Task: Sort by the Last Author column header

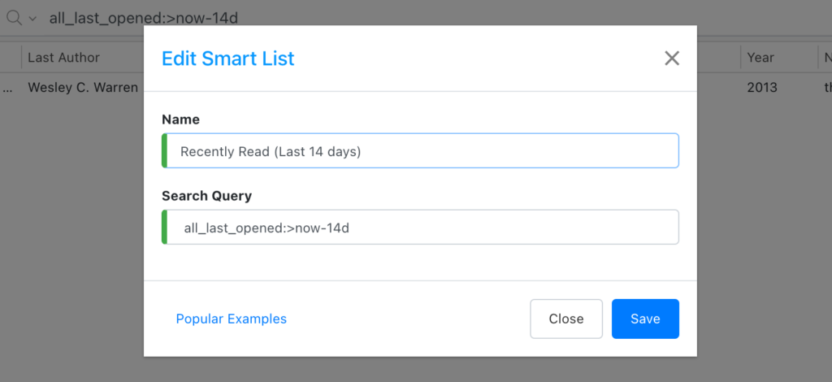Action: click(63, 58)
